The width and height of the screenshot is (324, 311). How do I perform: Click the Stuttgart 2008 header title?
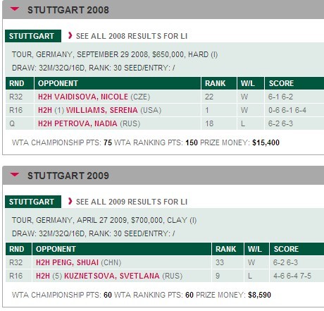(x=68, y=10)
